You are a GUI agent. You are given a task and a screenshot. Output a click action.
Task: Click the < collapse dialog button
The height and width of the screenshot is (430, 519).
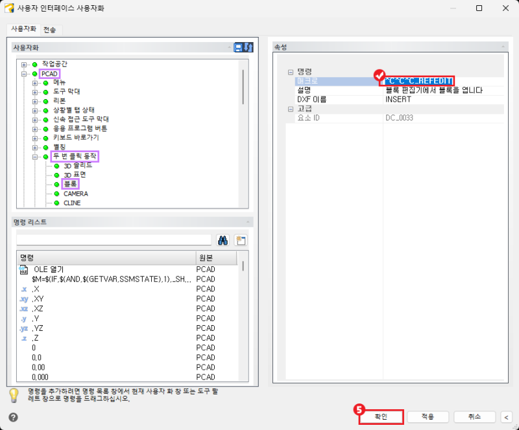coord(506,417)
